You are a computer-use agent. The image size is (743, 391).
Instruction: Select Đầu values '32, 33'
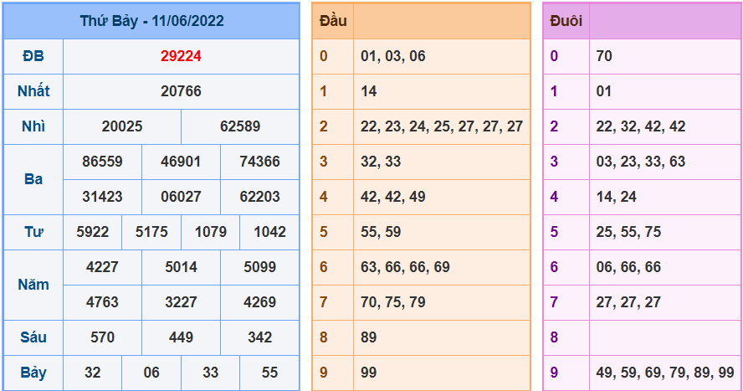[x=381, y=162]
